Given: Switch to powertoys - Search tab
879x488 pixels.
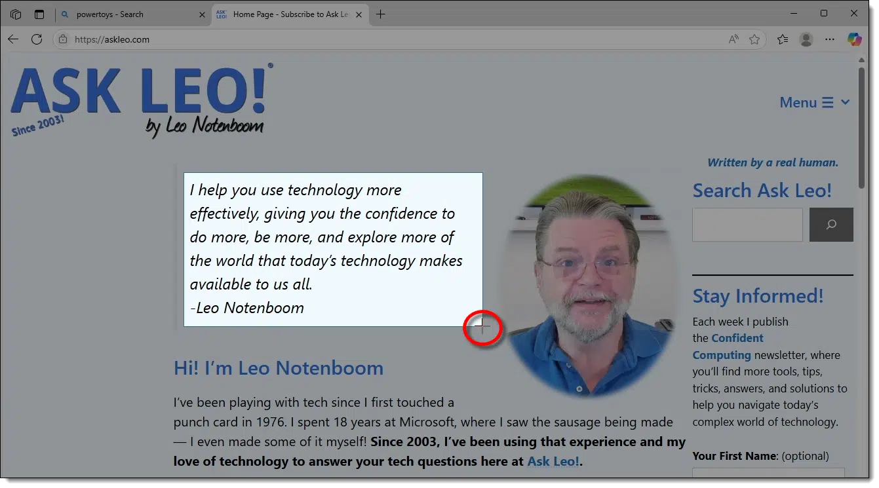Looking at the screenshot, I should click(x=133, y=14).
